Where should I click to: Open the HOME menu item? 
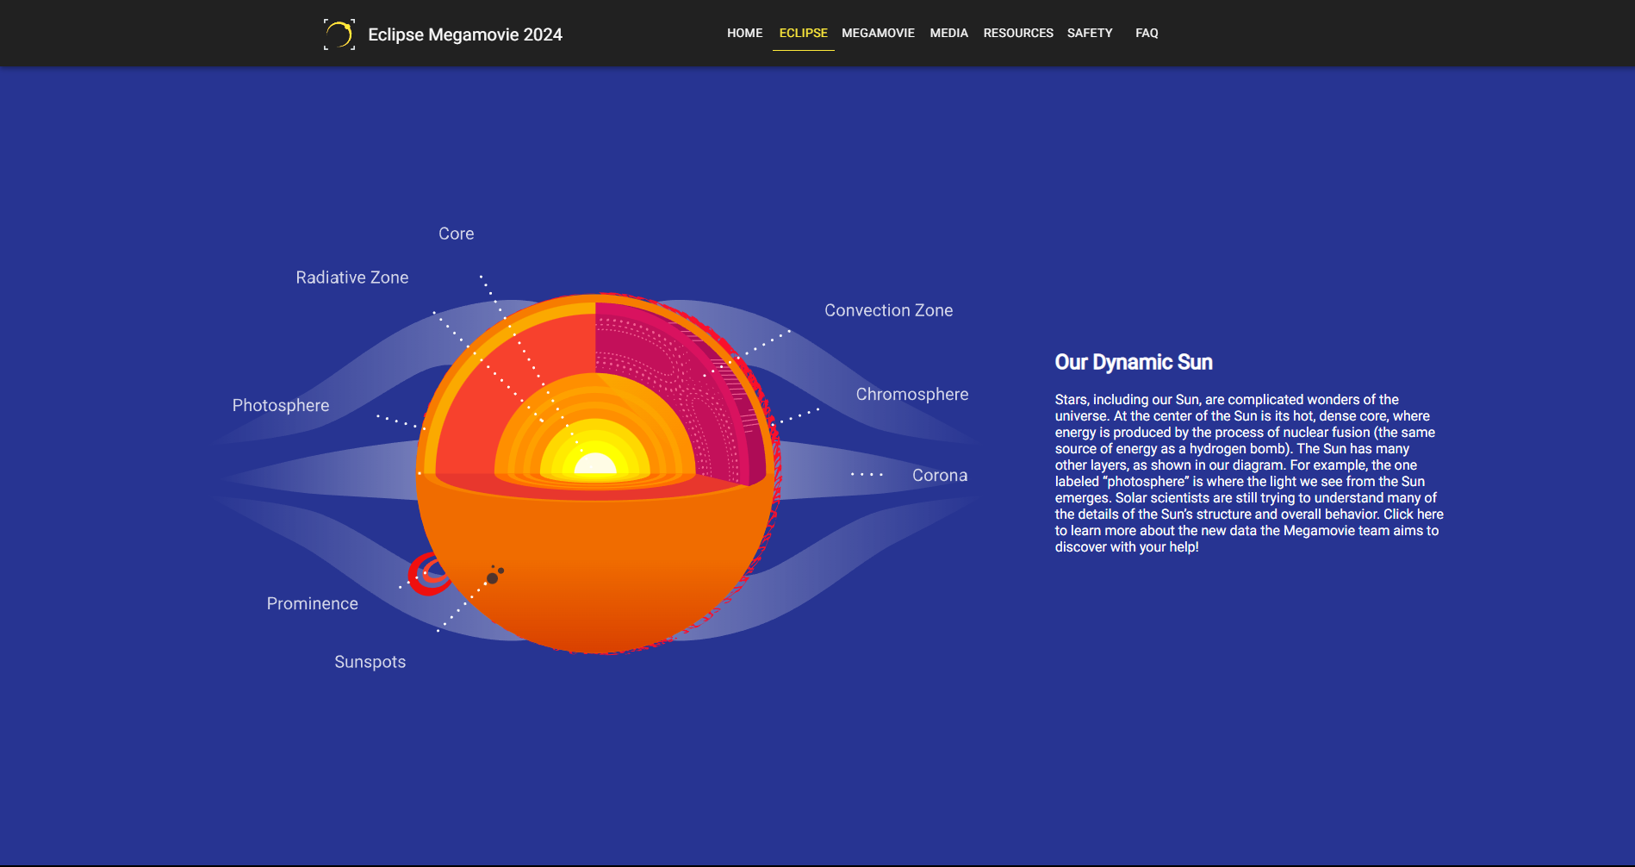tap(744, 33)
